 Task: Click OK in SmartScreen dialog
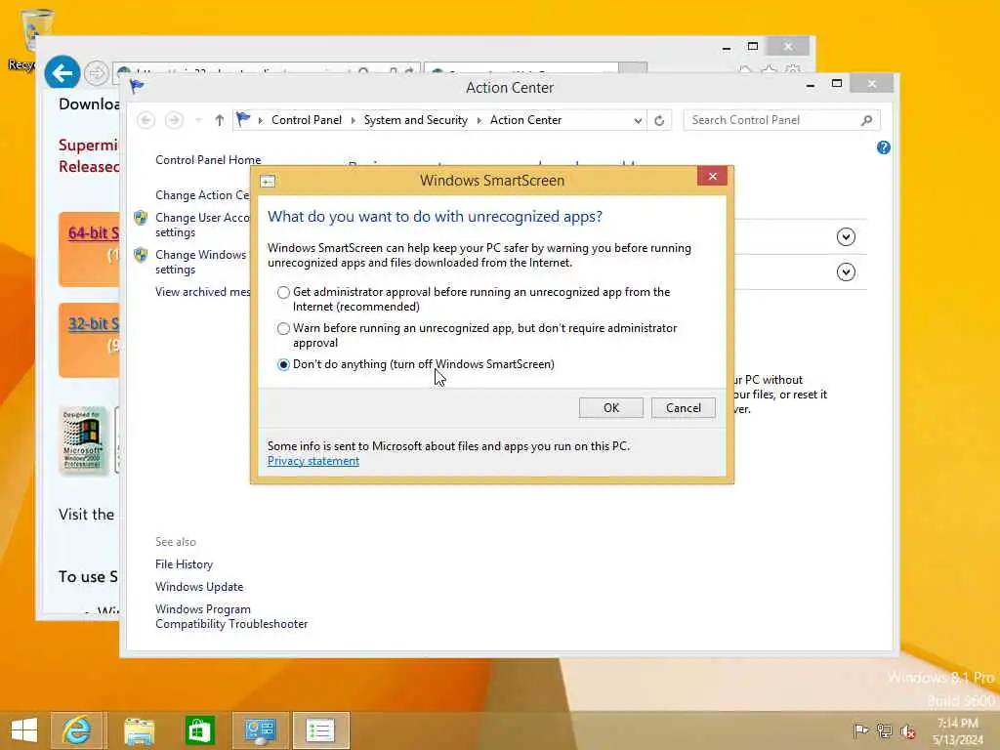[611, 408]
